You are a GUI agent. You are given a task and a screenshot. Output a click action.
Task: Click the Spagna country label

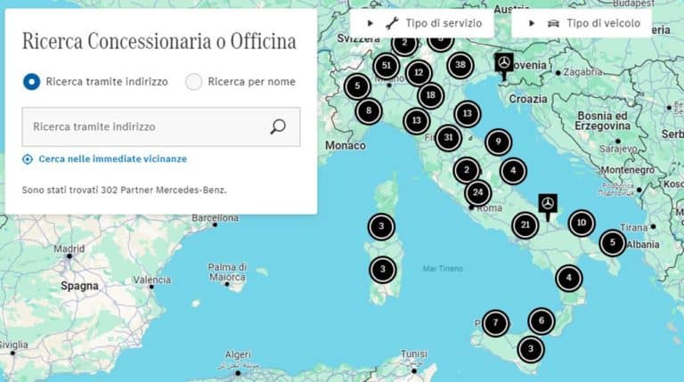point(80,286)
